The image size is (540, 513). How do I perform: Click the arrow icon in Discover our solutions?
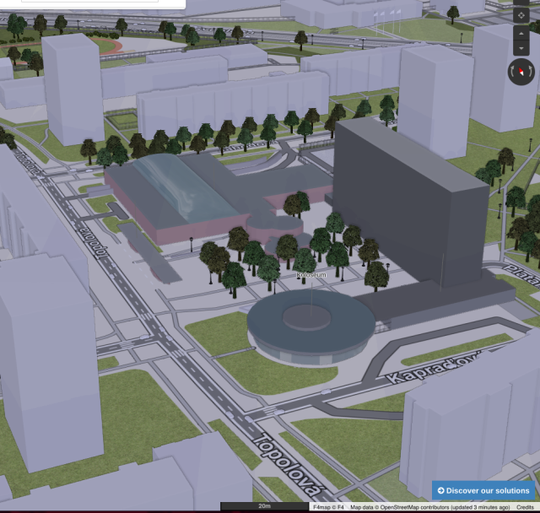tap(440, 490)
